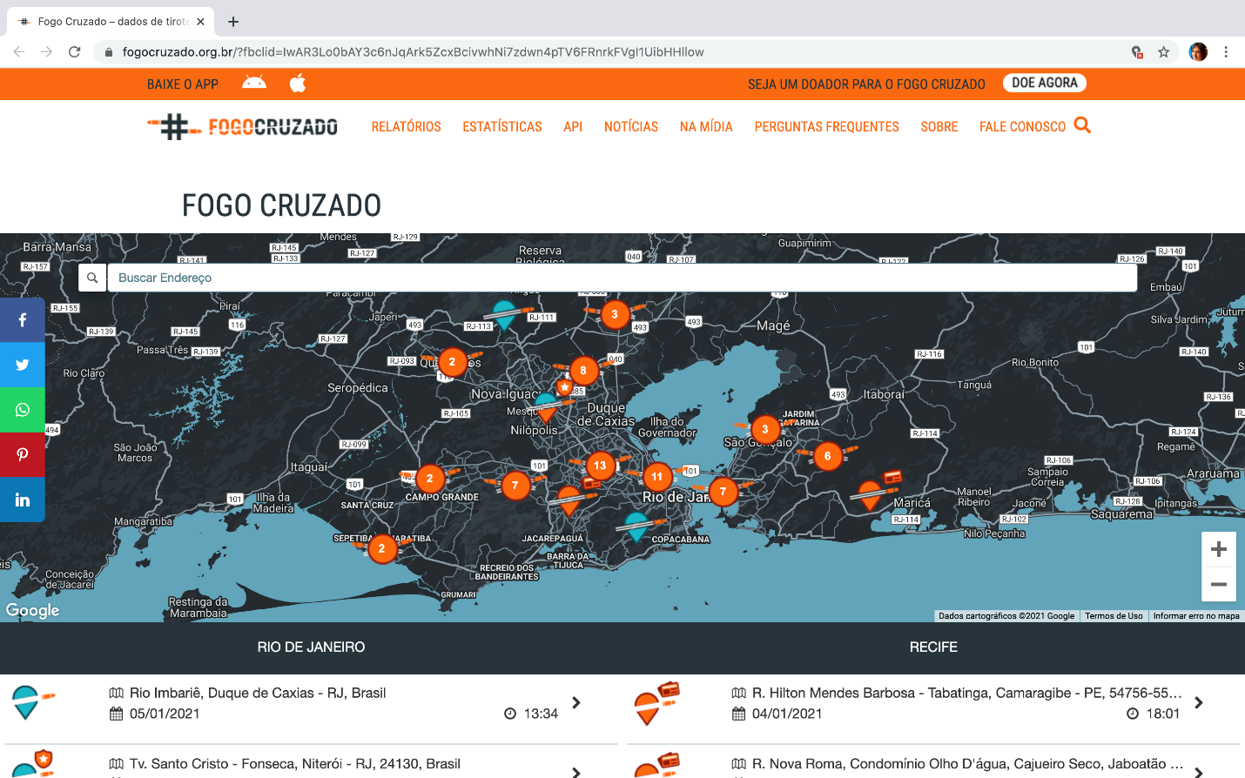The width and height of the screenshot is (1245, 778).
Task: Open the cluster marker numbered 3 near São Gonçalo
Action: pyautogui.click(x=765, y=429)
